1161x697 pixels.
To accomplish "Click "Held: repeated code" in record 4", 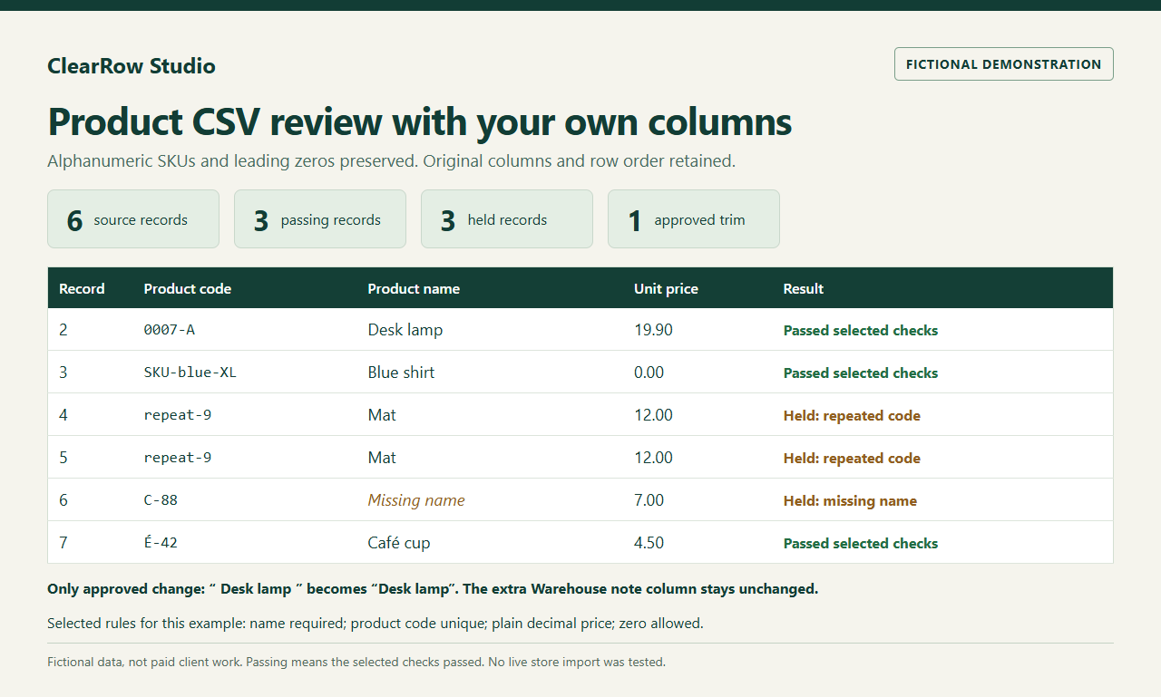I will point(852,416).
